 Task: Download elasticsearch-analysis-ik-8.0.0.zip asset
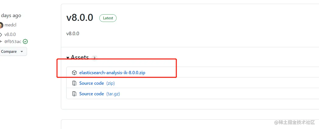click(112, 73)
